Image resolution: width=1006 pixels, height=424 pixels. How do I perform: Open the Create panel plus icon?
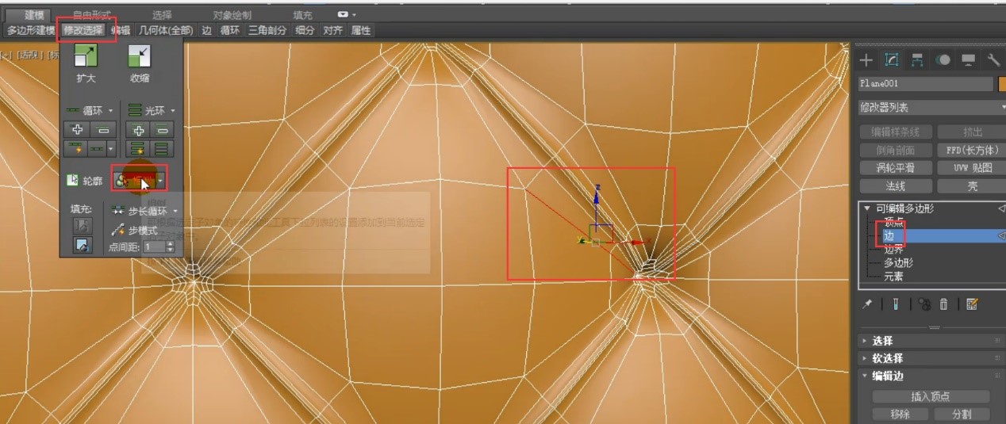click(866, 60)
